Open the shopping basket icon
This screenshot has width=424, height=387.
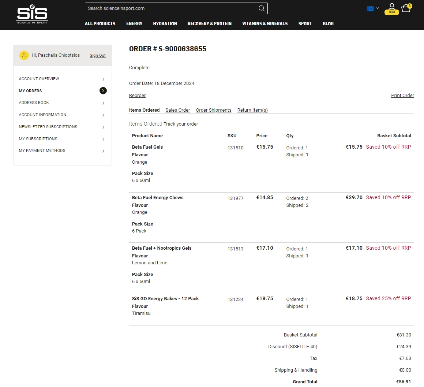pos(406,8)
